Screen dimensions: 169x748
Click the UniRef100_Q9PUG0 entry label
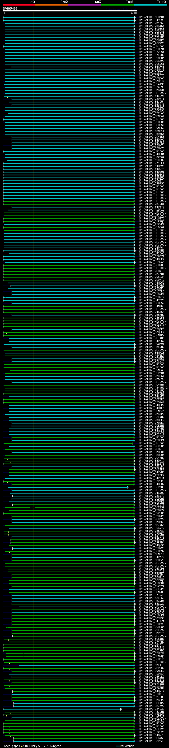(x=151, y=513)
